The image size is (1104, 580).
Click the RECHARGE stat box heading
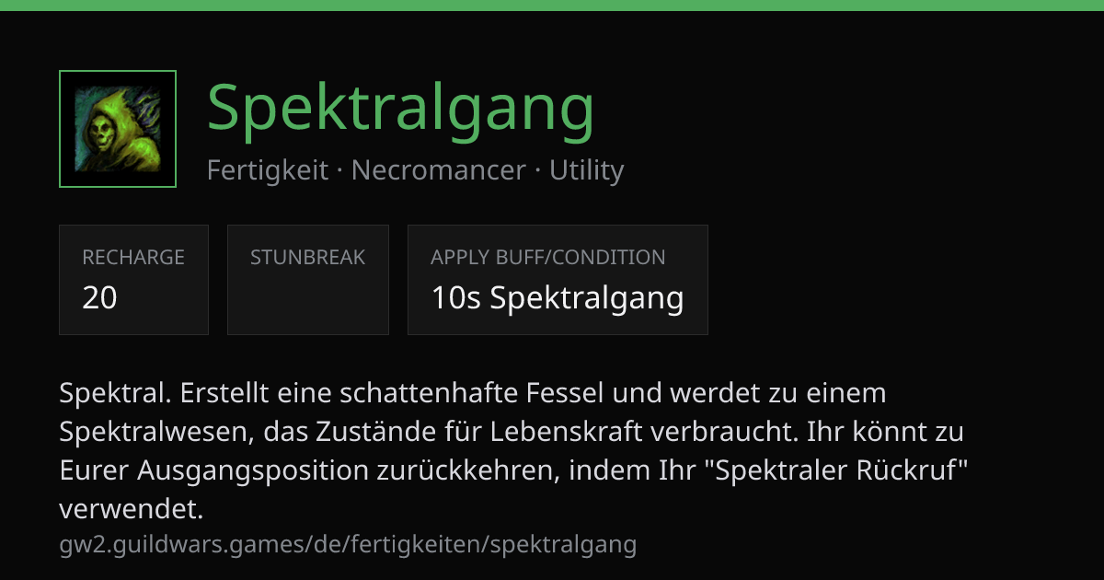(133, 258)
